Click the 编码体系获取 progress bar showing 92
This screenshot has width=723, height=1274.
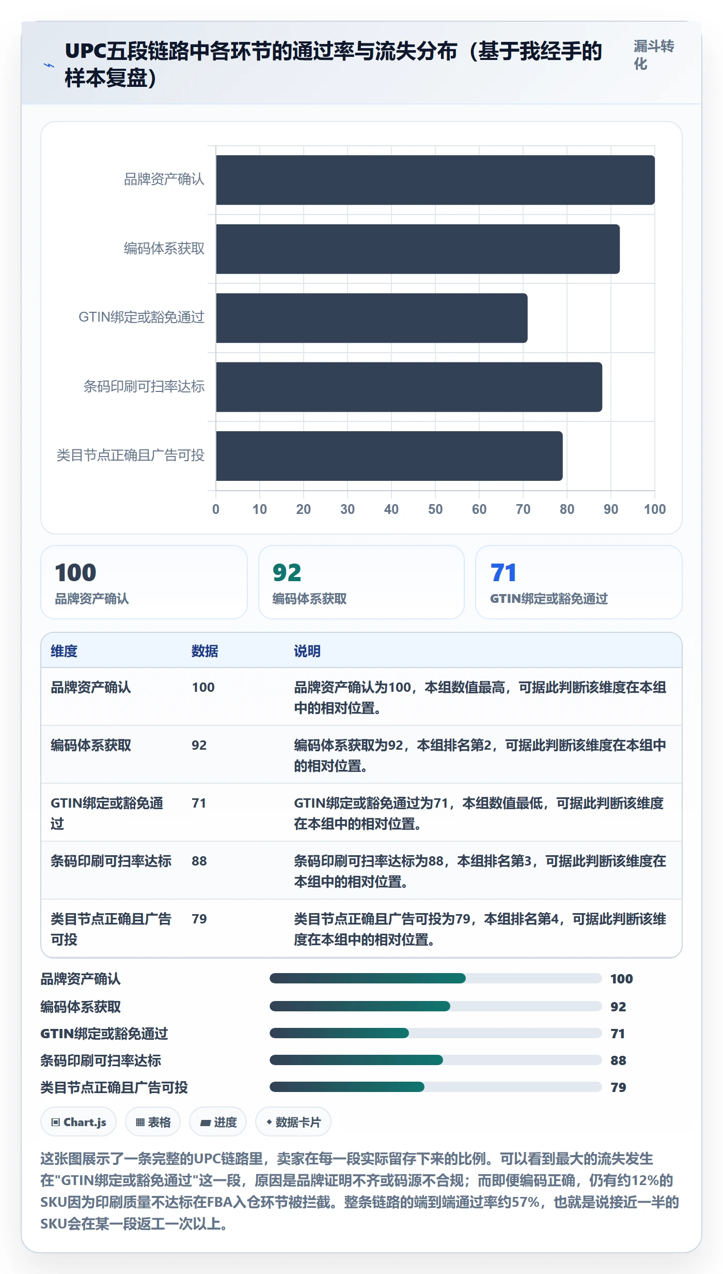(435, 1006)
